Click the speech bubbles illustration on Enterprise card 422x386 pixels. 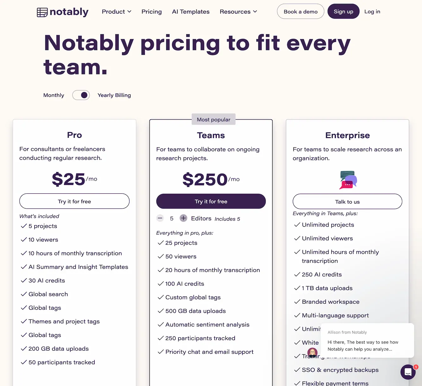[347, 180]
